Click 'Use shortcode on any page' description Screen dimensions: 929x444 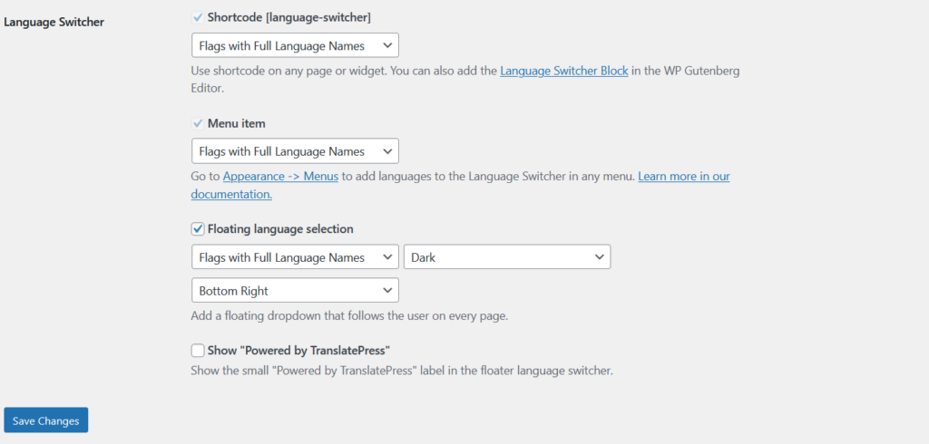pyautogui.click(x=465, y=80)
